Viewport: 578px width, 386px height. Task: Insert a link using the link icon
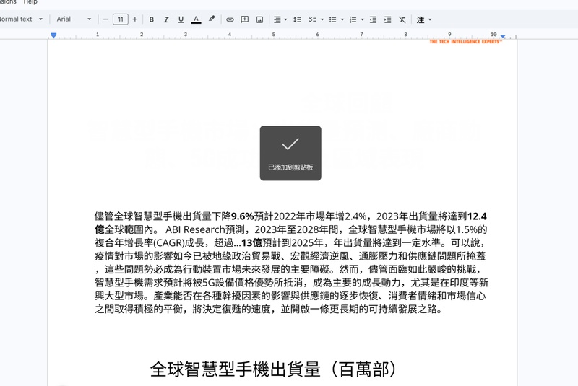click(x=230, y=19)
